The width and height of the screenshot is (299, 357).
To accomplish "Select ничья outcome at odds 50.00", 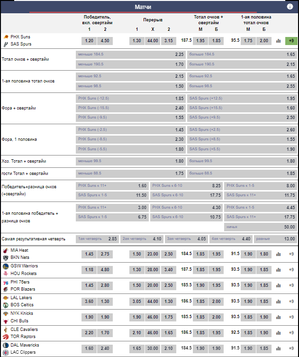I will pos(261,227).
